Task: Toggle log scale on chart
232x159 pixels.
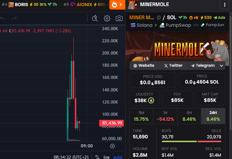Action: point(106,157)
